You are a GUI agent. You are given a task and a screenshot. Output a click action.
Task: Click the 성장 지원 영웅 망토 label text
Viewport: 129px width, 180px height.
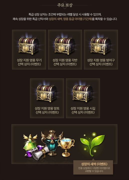coord(47,108)
